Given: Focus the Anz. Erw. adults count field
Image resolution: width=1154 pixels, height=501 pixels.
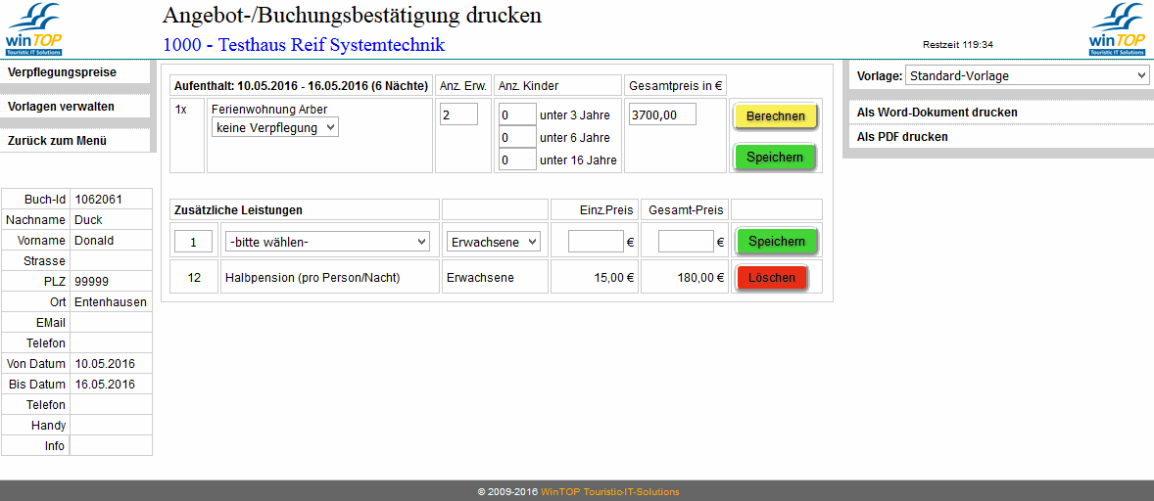Looking at the screenshot, I should 458,114.
